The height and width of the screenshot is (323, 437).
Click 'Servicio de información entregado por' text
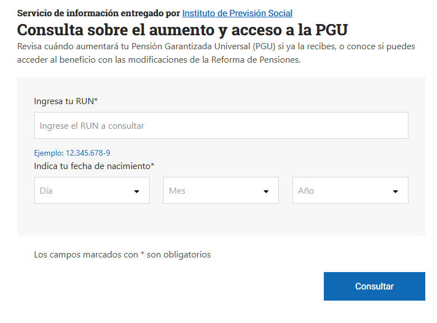coord(99,13)
